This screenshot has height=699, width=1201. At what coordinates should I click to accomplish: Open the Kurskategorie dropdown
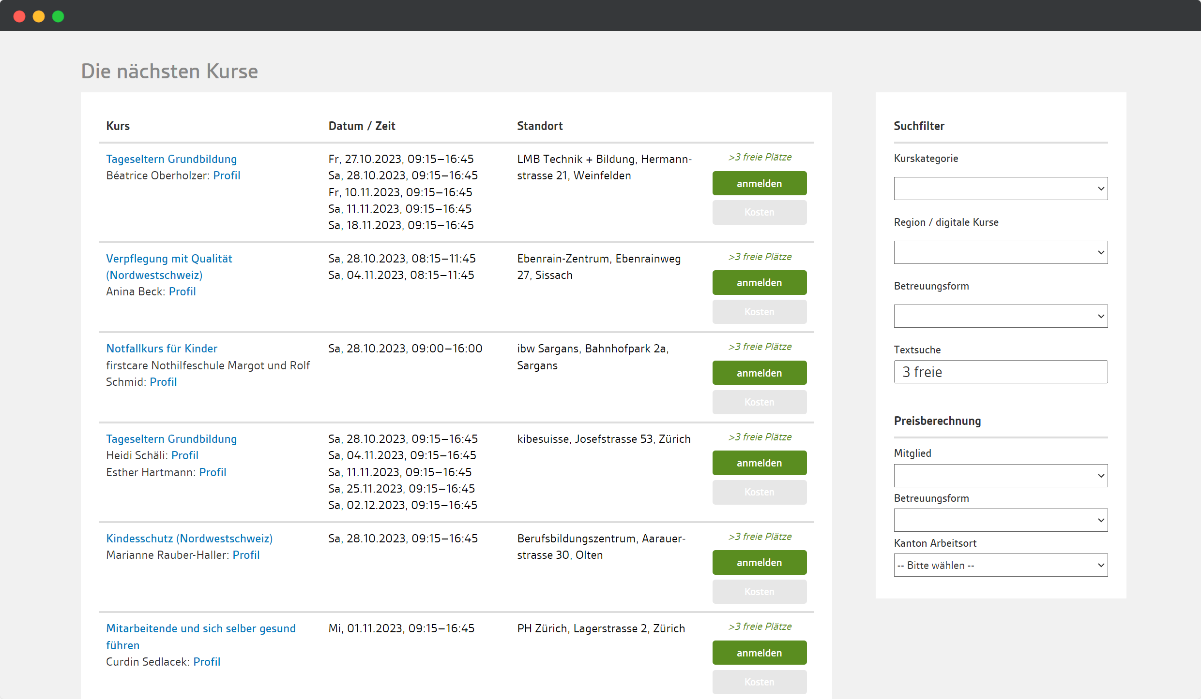click(x=1001, y=189)
